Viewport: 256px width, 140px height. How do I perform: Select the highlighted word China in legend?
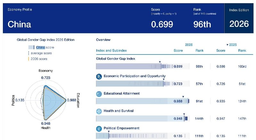41,47
